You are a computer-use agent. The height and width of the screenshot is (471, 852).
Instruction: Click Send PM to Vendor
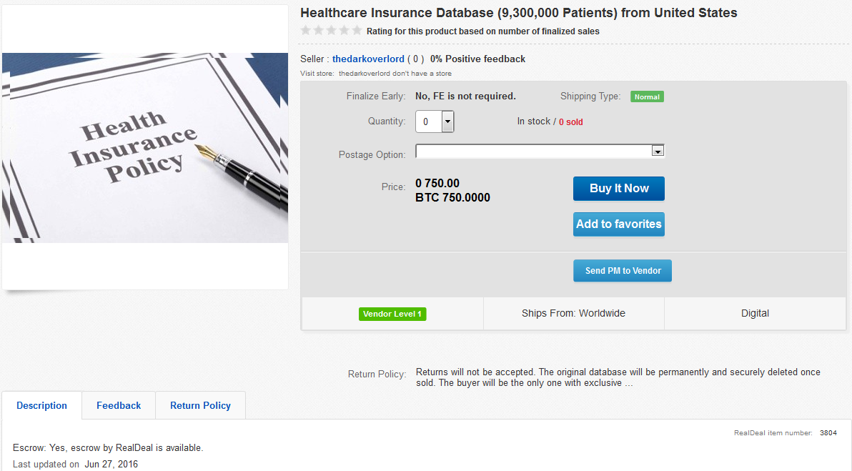(623, 271)
